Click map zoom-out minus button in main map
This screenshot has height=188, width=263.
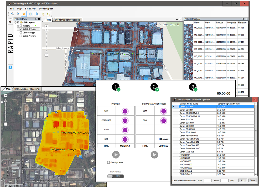pos(47,55)
